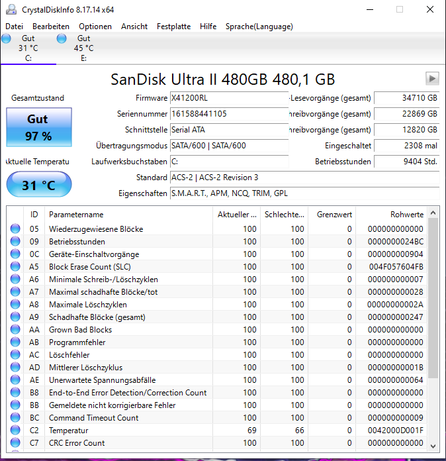Click raw value 0042000D001F in Temperatur row
Viewport: 446px width, 461px height.
(396, 430)
